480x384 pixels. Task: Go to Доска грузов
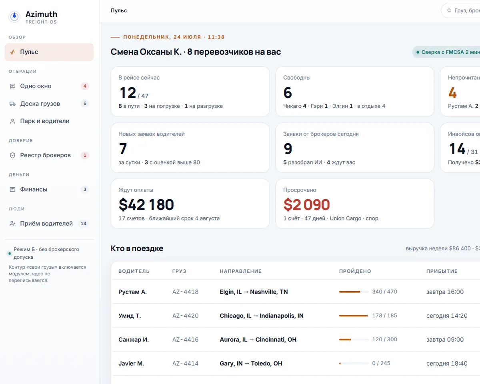49,104
